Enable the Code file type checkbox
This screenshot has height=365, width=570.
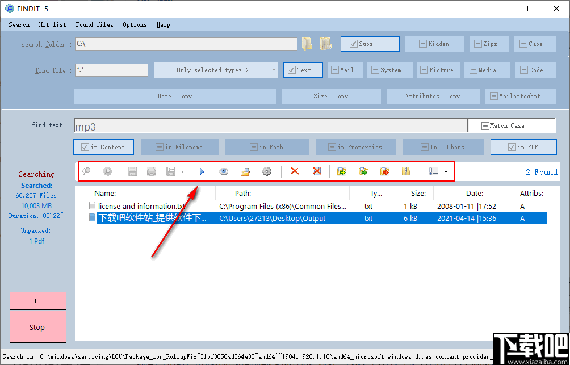(535, 70)
